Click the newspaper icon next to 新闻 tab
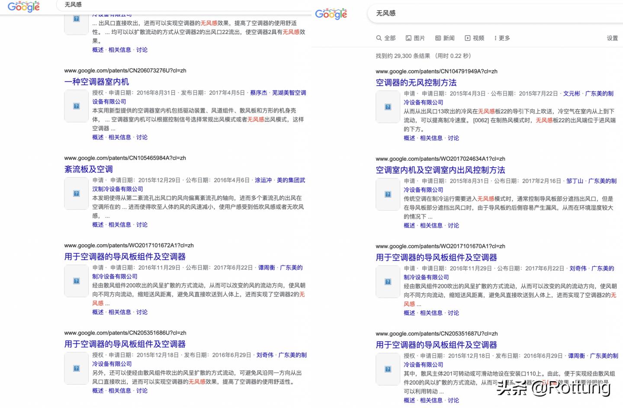This screenshot has width=623, height=408. [437, 38]
